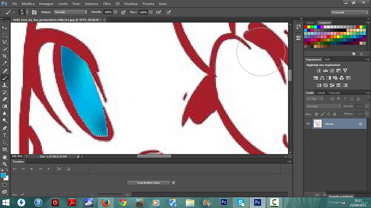Open Firefox from the Windows taskbar
371x208 pixels.
pos(106,203)
